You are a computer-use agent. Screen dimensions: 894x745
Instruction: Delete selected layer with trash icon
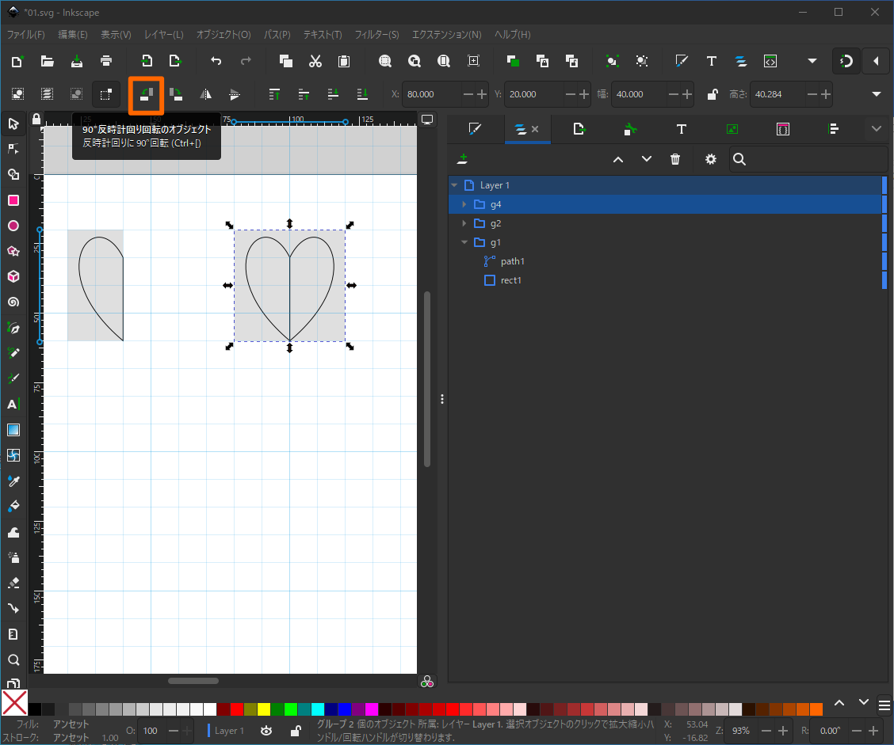point(675,159)
